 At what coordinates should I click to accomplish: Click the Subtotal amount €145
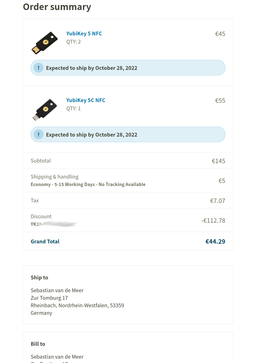coord(218,161)
